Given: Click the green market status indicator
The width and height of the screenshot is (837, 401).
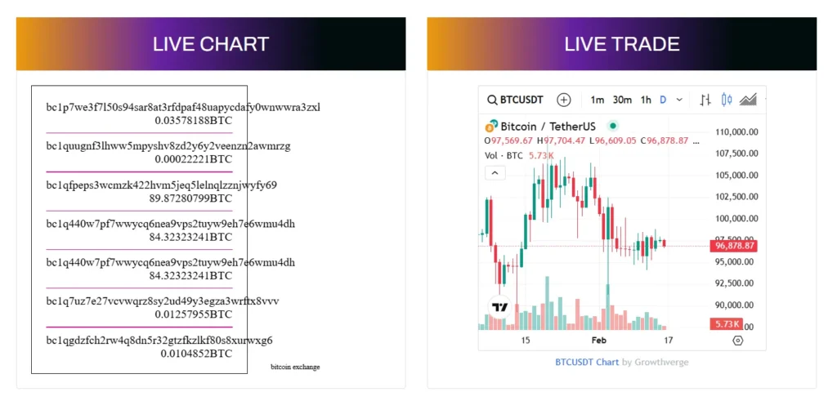Looking at the screenshot, I should pyautogui.click(x=613, y=127).
